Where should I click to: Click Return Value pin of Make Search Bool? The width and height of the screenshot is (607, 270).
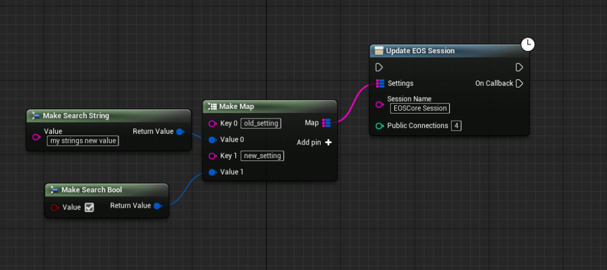pyautogui.click(x=157, y=206)
